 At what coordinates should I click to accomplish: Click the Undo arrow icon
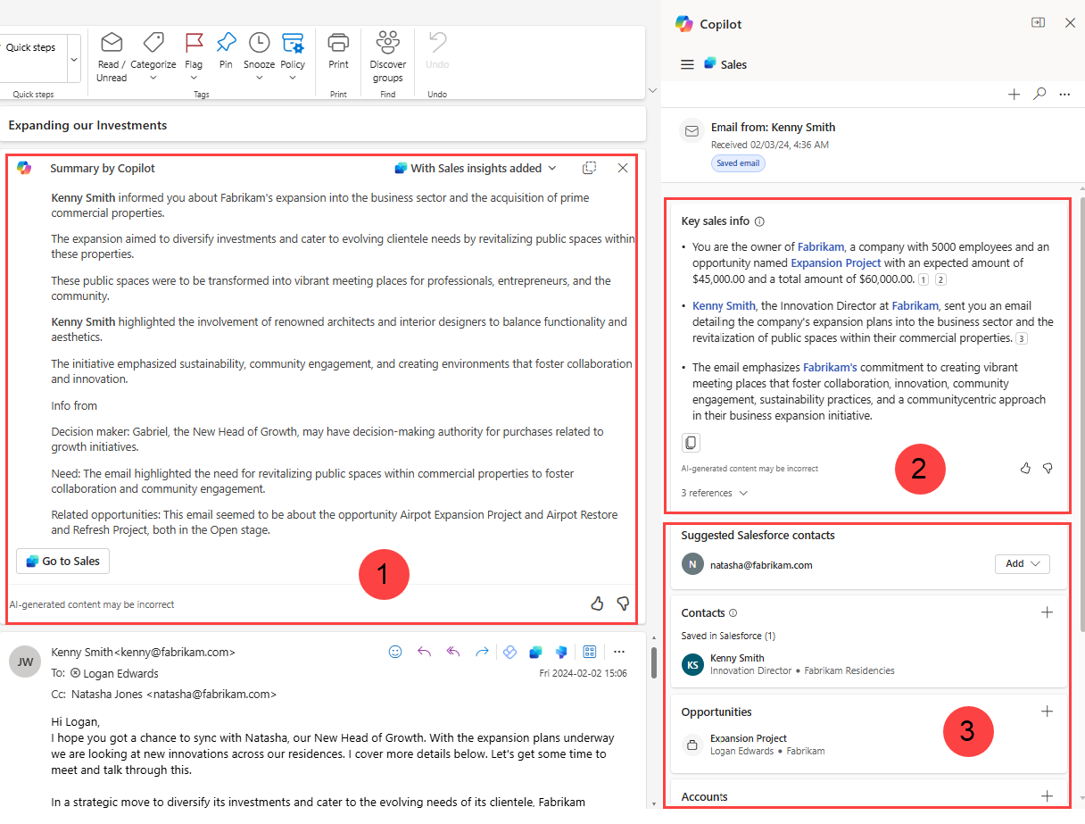pyautogui.click(x=437, y=42)
